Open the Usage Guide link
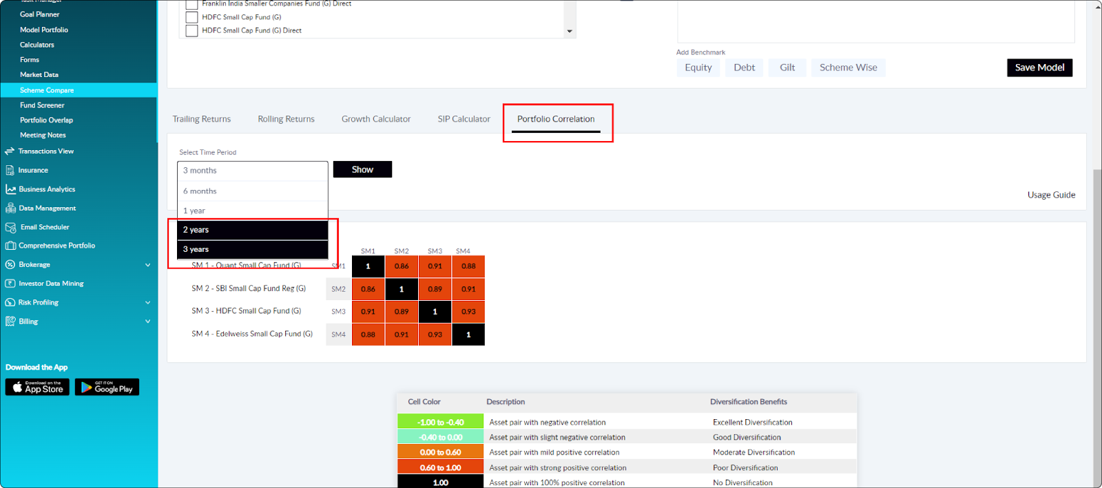Viewport: 1102px width, 488px height. coord(1051,195)
